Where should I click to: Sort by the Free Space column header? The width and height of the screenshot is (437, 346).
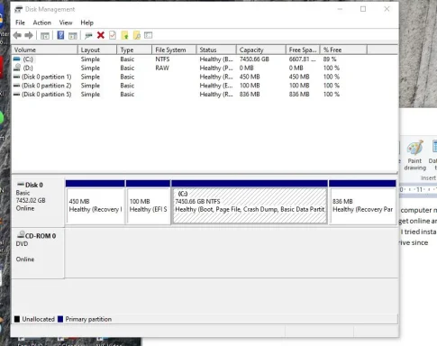coord(303,50)
